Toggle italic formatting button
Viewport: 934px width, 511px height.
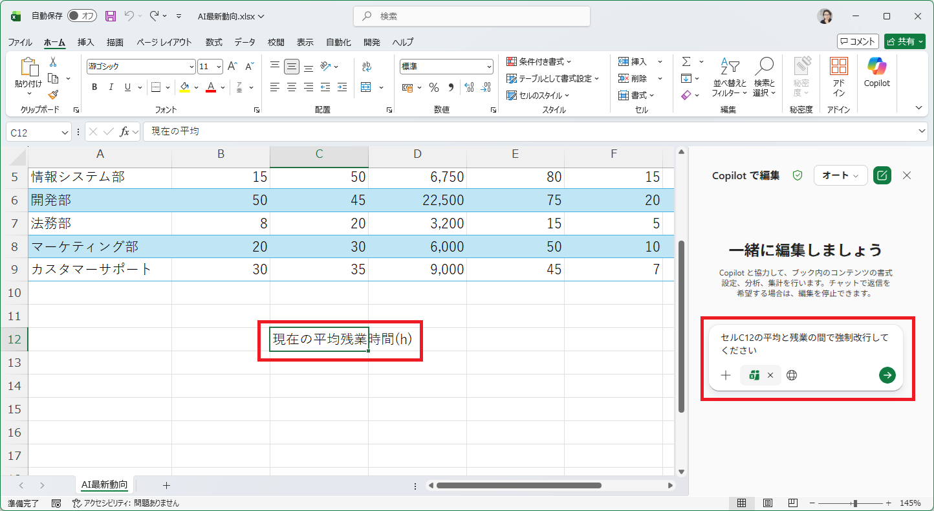(111, 87)
